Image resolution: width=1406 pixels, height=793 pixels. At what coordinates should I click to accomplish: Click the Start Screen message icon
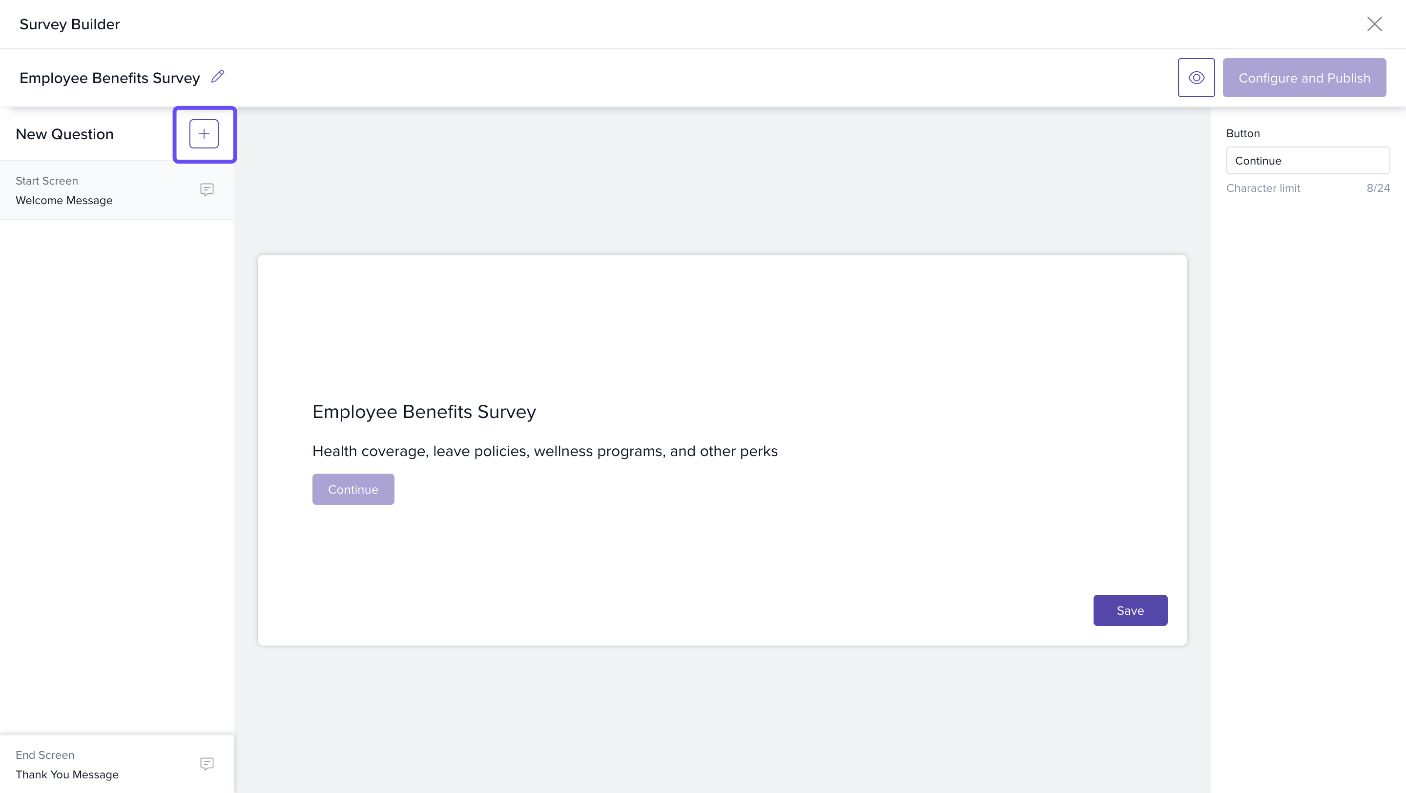coord(207,189)
